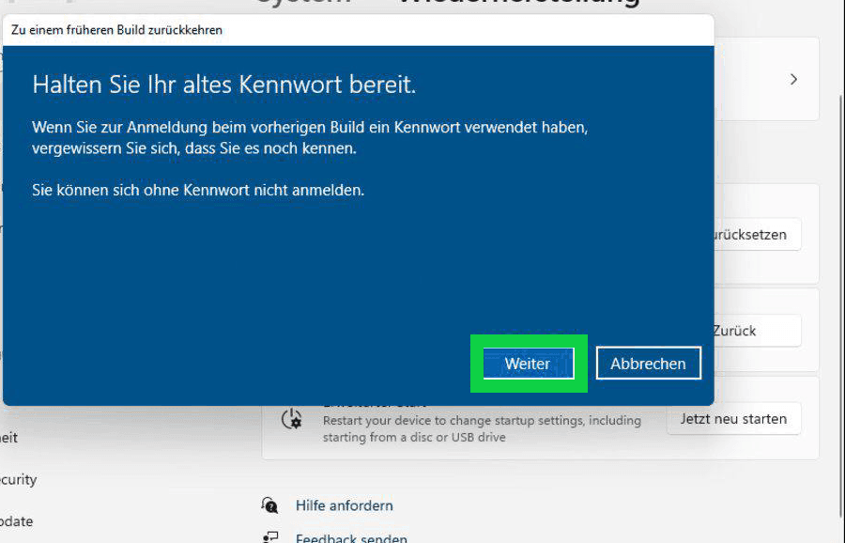The width and height of the screenshot is (845, 543).
Task: Click the Feedback senden icon
Action: point(270,537)
